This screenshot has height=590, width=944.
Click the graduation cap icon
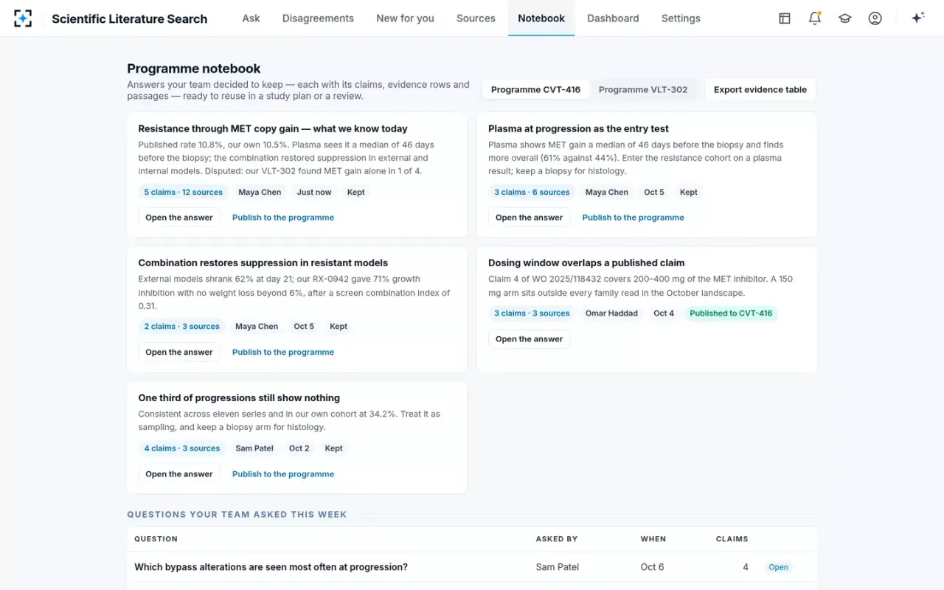click(x=845, y=18)
